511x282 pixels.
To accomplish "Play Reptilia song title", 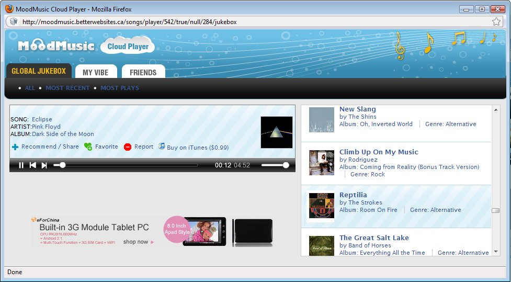I will click(353, 195).
